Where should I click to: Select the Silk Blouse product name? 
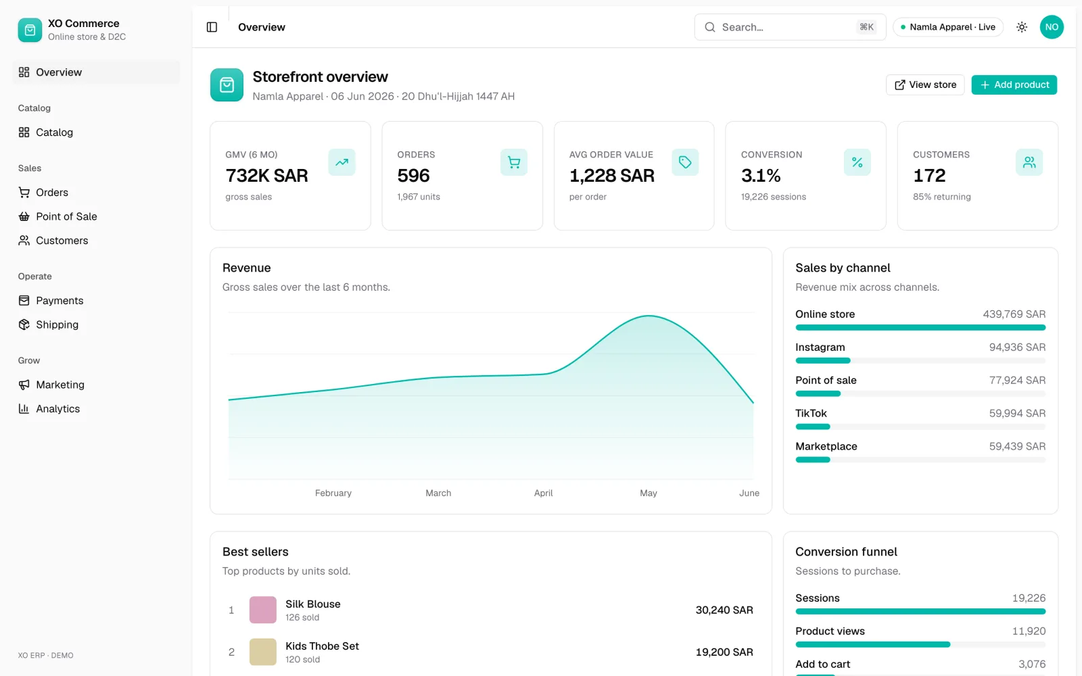tap(313, 604)
